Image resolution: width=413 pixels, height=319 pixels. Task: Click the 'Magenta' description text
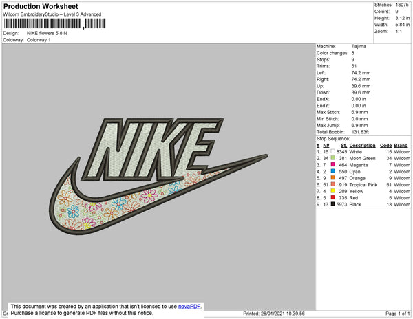(358, 165)
